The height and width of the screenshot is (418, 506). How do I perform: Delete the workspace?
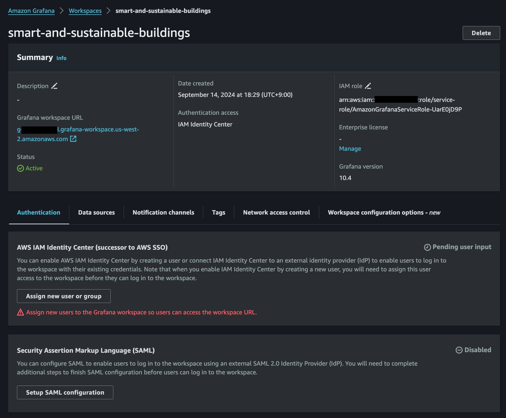coord(481,33)
